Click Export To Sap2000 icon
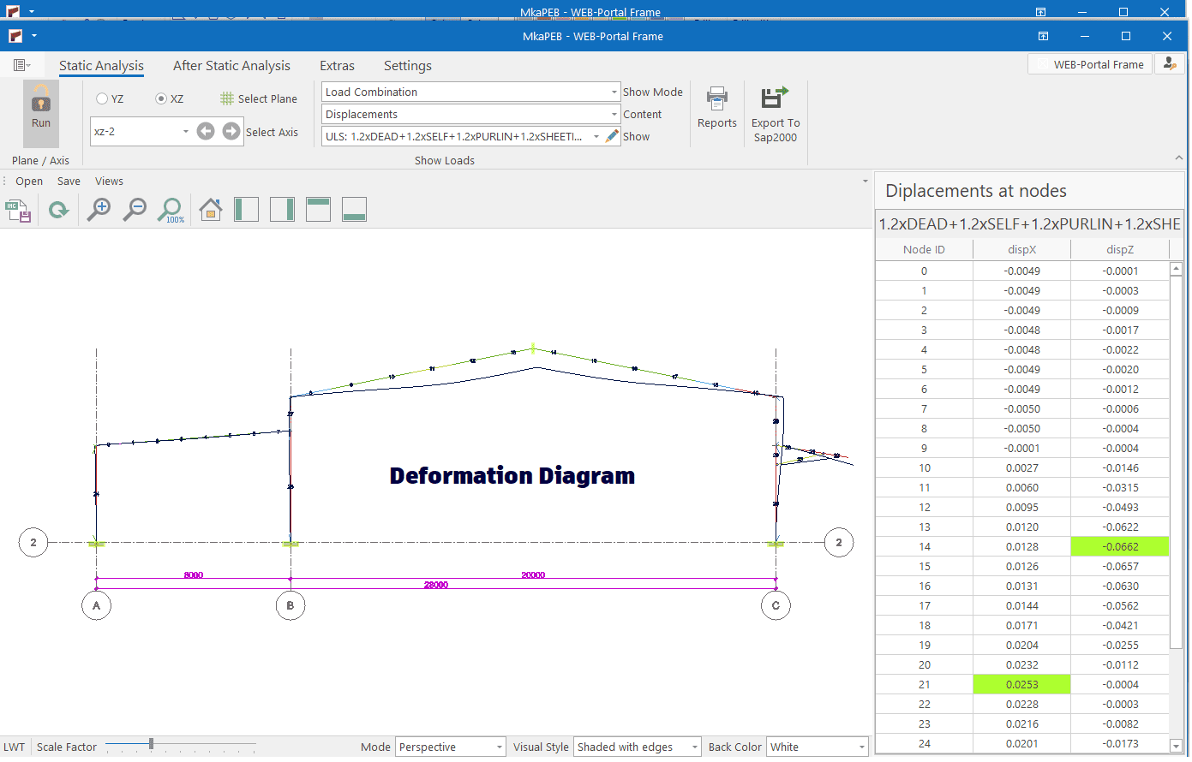The image size is (1192, 762). [775, 98]
